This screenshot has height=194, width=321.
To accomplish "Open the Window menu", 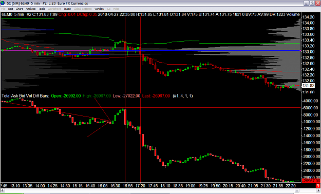I will [99, 9].
